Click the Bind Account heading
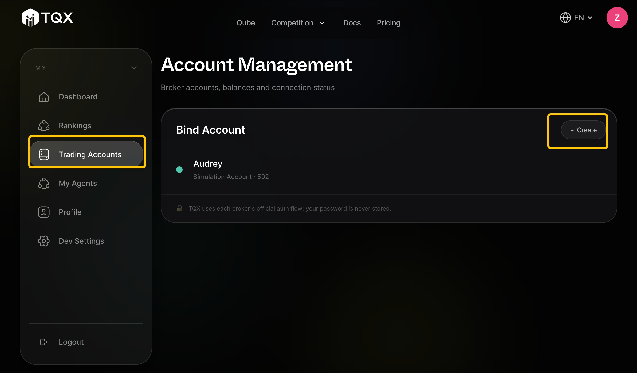The height and width of the screenshot is (373, 637). pos(210,130)
